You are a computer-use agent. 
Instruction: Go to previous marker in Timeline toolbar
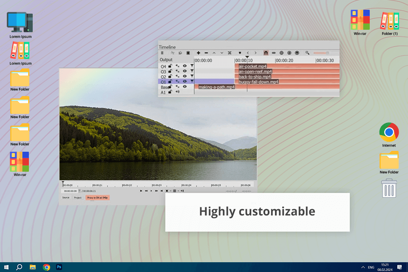tap(248, 53)
